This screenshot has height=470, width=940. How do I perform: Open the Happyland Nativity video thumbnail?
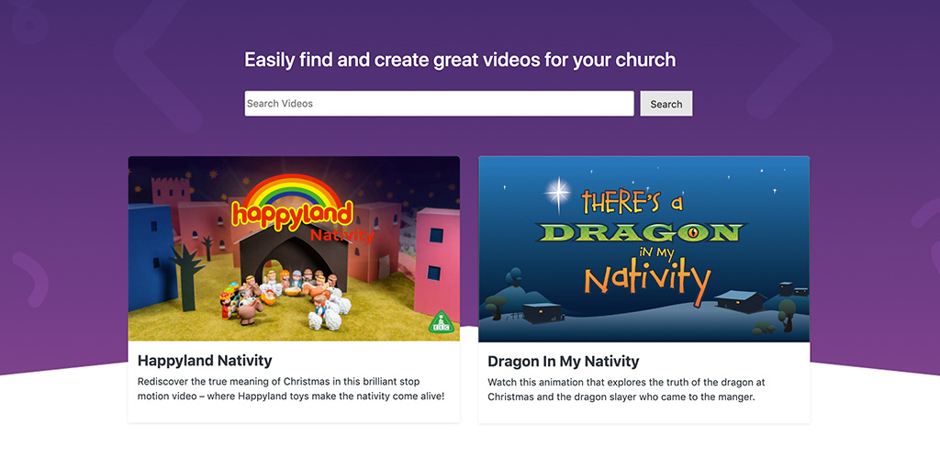click(294, 248)
